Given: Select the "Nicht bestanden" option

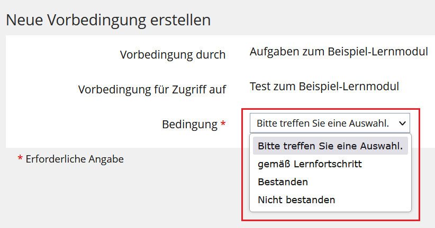Looking at the screenshot, I should (x=296, y=200).
